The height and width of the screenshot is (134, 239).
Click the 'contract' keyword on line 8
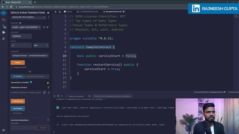[77, 47]
